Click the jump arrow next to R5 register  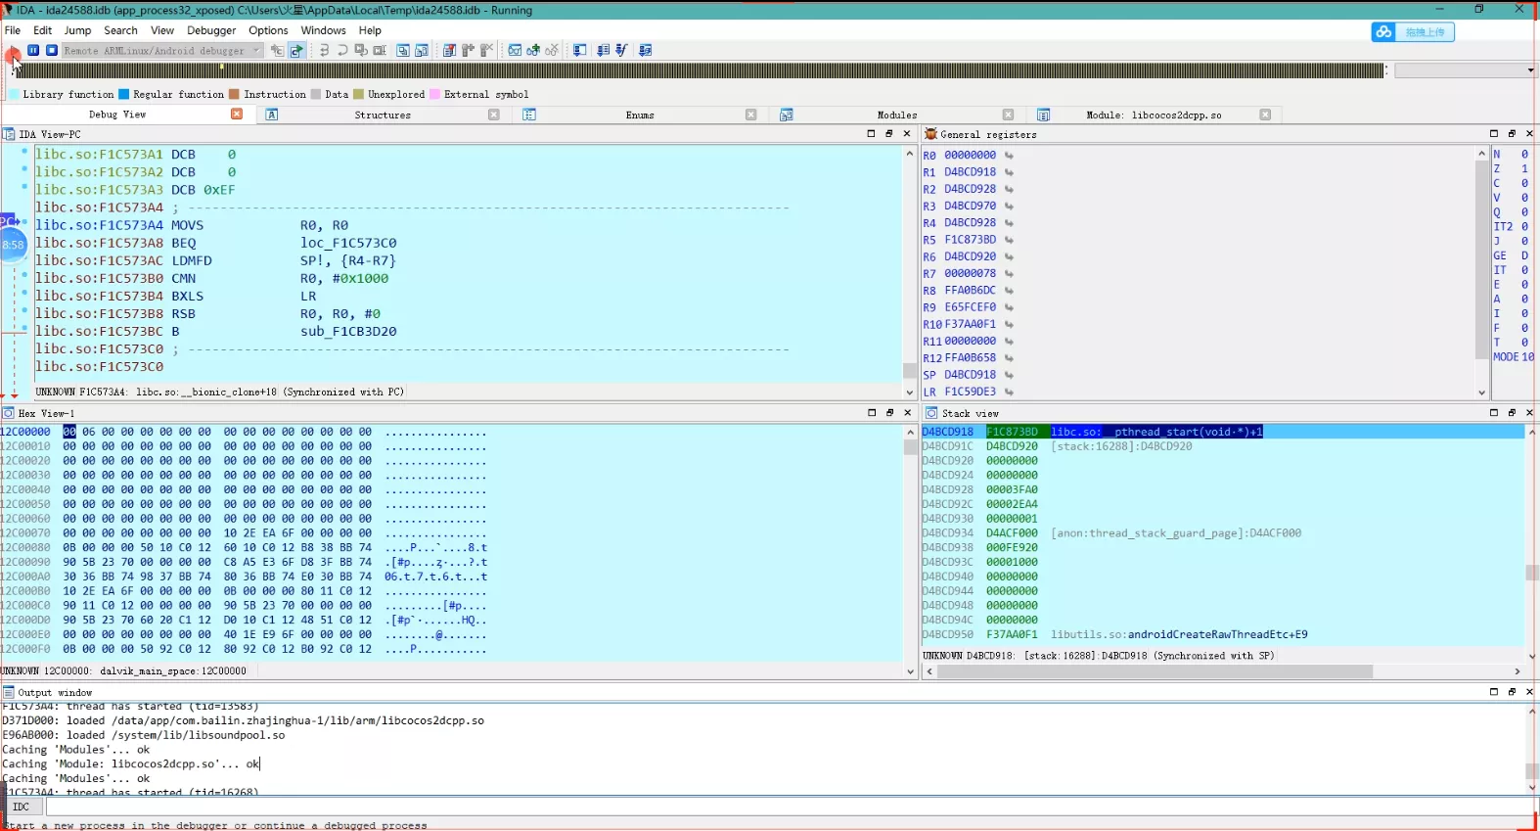1009,240
